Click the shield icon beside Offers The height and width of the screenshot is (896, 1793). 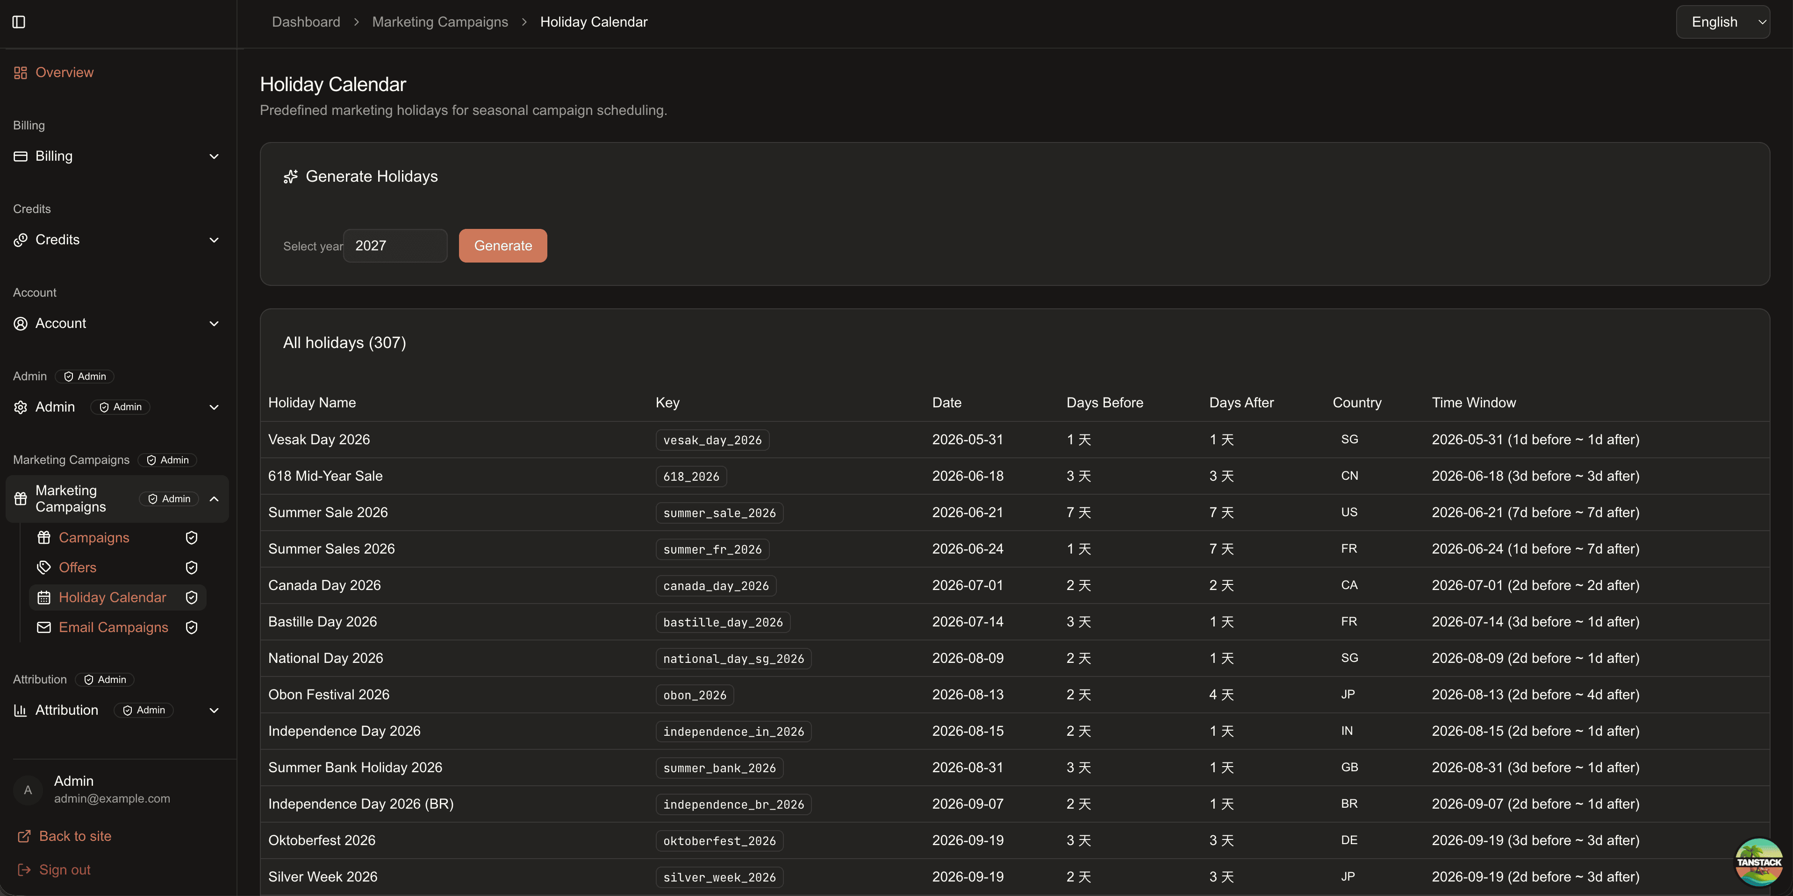click(192, 568)
